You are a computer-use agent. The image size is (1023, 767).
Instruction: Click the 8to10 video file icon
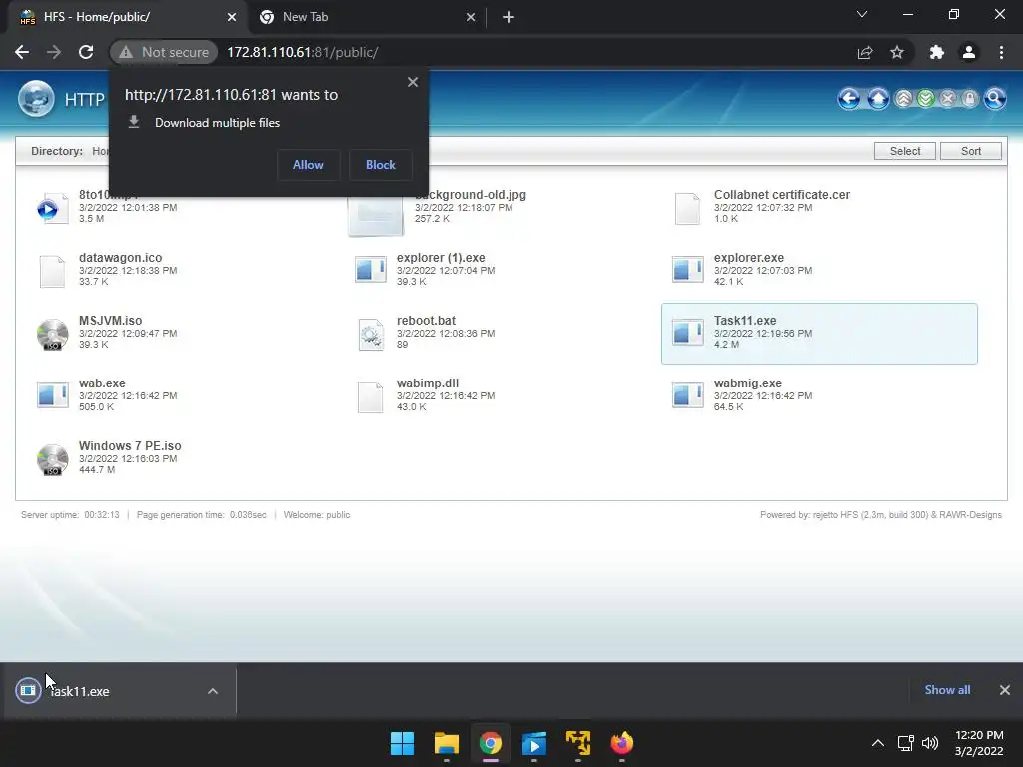[52, 208]
